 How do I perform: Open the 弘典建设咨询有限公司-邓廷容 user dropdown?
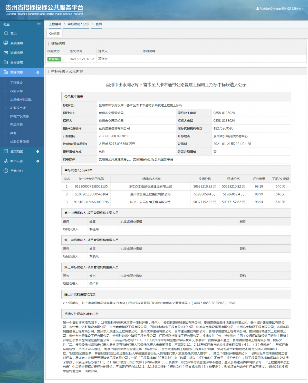tap(280, 9)
